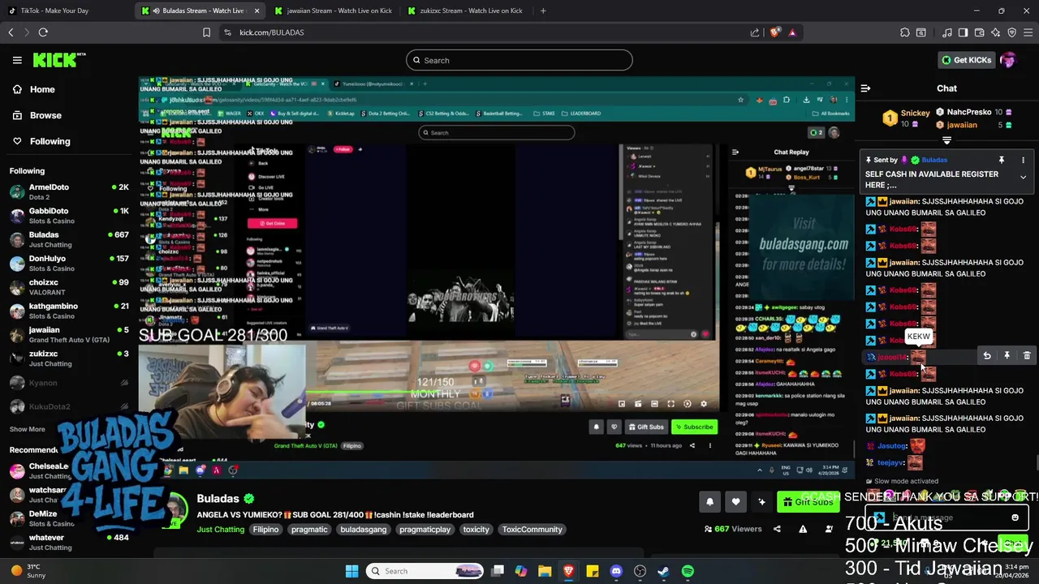This screenshot has height=584, width=1039.
Task: Open Discord from the taskbar
Action: 616,571
